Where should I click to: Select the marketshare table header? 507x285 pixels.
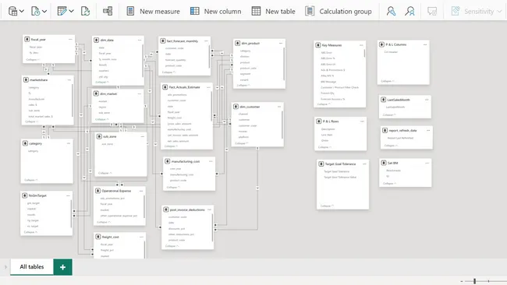[x=48, y=79]
